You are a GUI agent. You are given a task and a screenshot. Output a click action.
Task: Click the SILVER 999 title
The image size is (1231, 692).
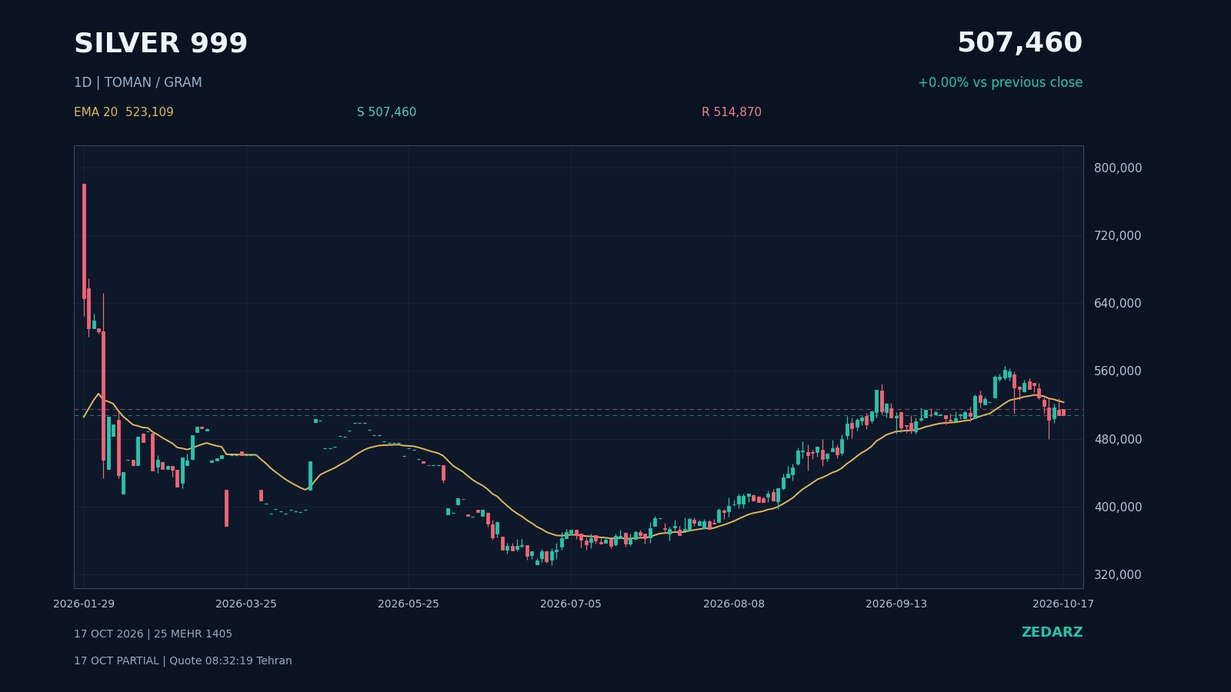[161, 44]
